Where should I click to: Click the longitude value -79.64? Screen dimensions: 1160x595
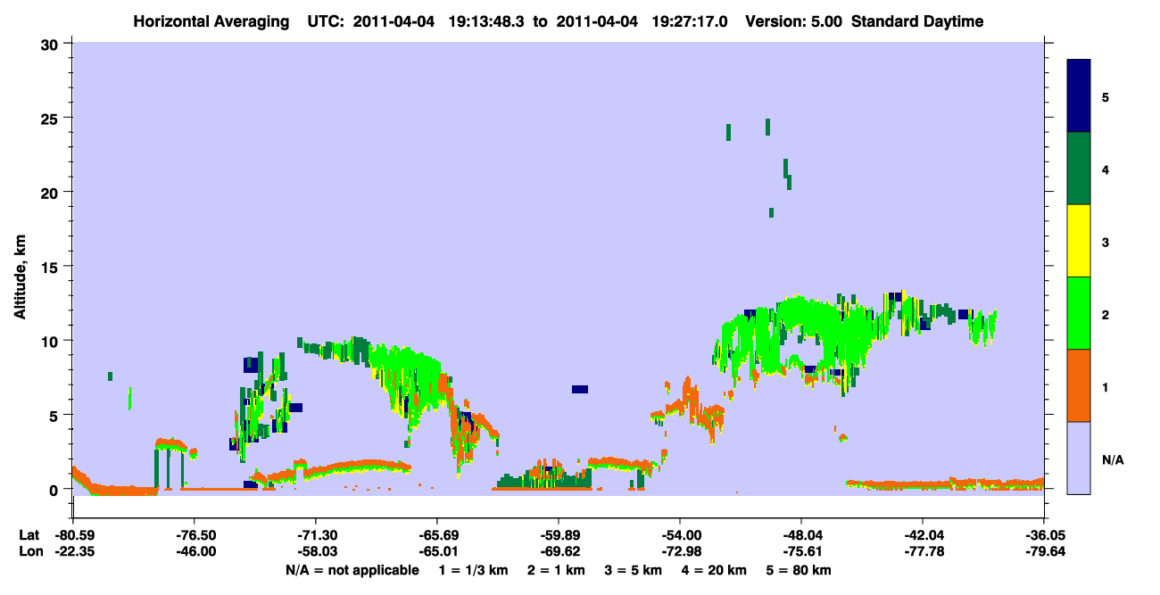coord(1043,552)
